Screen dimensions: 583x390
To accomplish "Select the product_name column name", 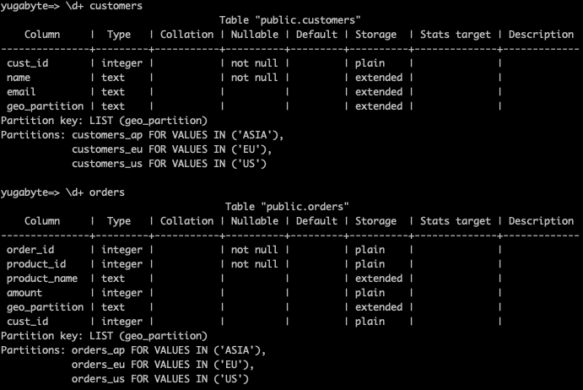I will 42,279.
